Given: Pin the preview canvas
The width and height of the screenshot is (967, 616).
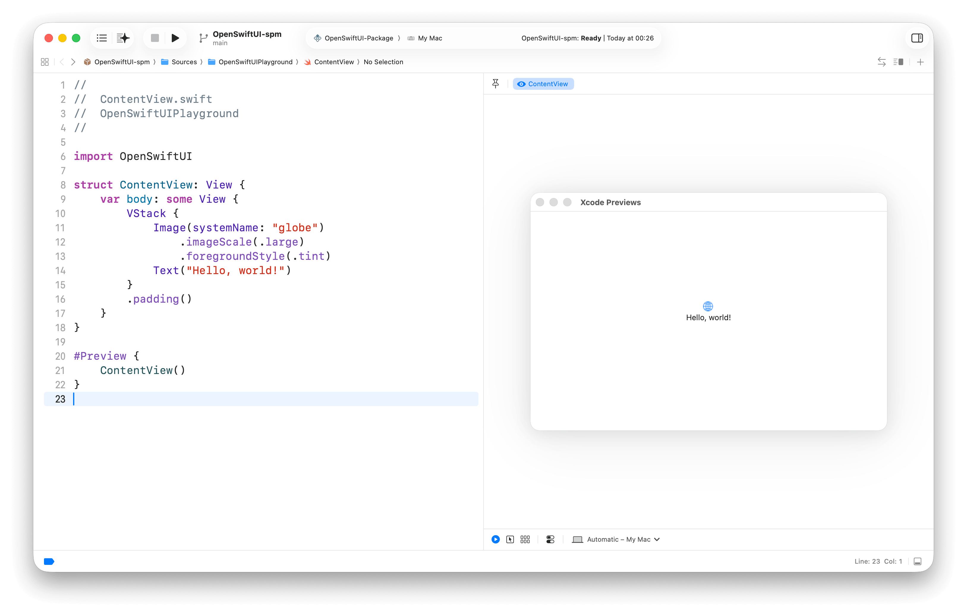Looking at the screenshot, I should coord(496,84).
